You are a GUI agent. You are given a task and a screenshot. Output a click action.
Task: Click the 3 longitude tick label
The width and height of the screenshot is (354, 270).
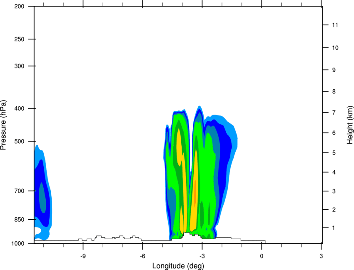tap(321, 256)
